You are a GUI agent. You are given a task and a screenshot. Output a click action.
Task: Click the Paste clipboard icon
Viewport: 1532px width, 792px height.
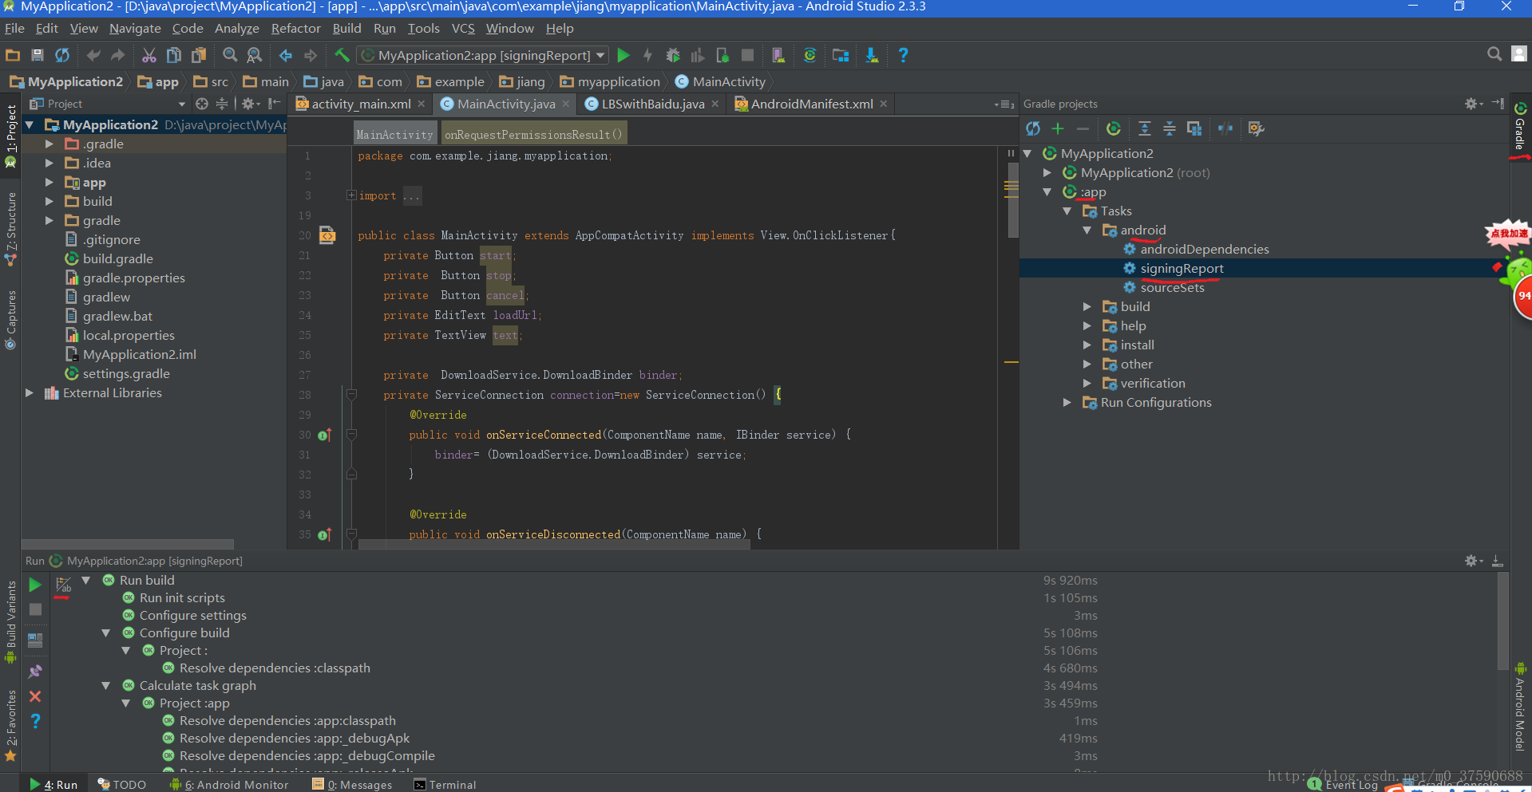click(199, 55)
